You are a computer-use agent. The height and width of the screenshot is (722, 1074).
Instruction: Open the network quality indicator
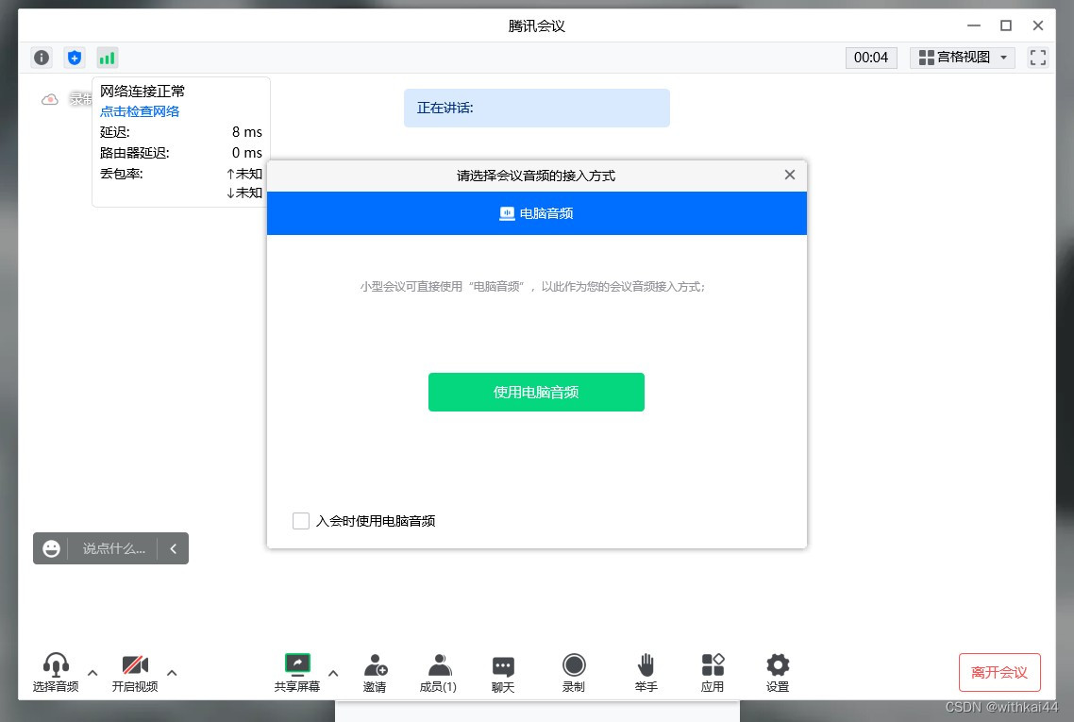108,58
